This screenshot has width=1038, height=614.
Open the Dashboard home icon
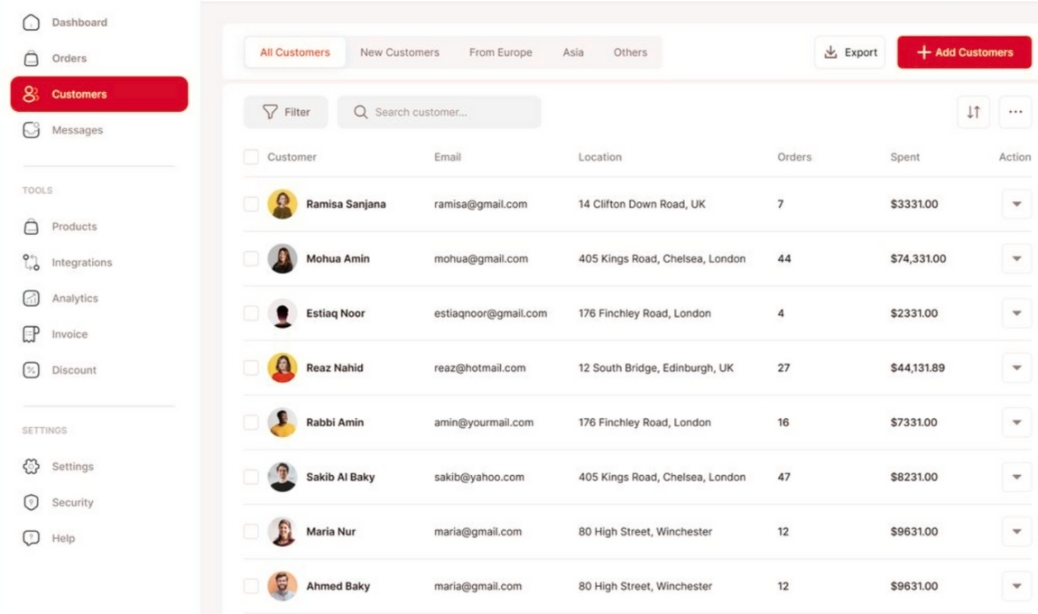31,23
